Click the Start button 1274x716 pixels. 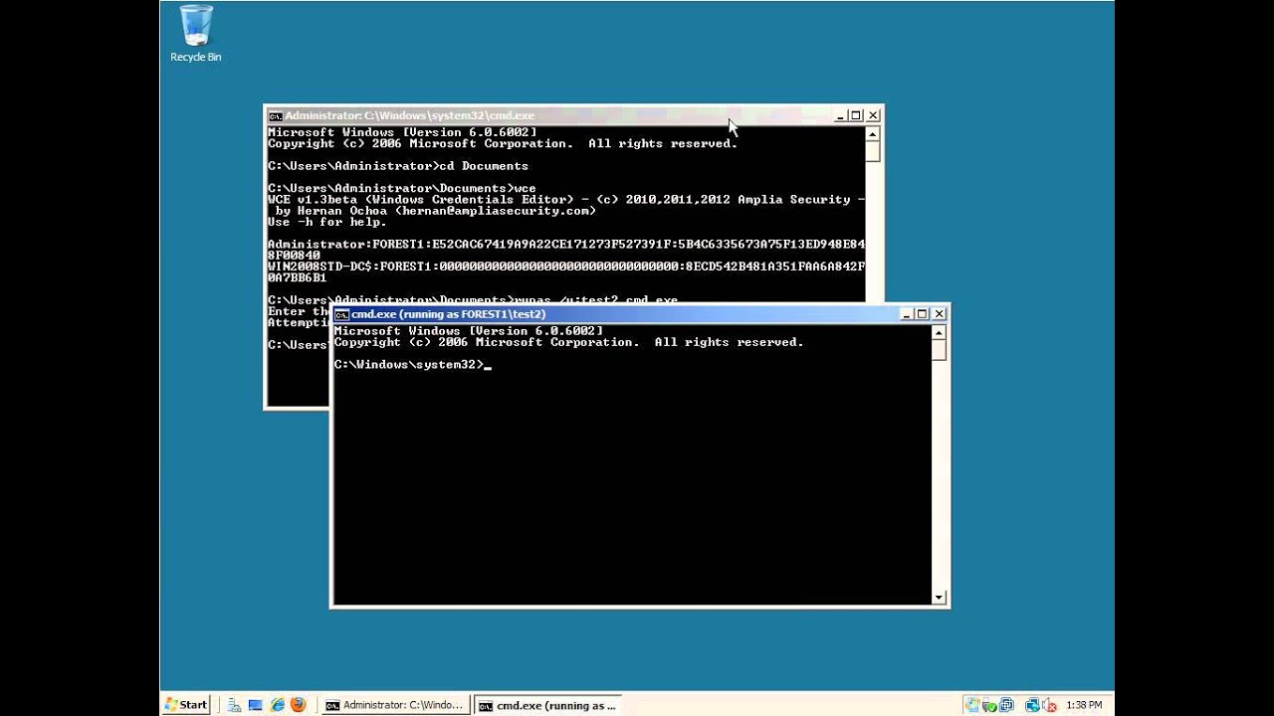(186, 704)
